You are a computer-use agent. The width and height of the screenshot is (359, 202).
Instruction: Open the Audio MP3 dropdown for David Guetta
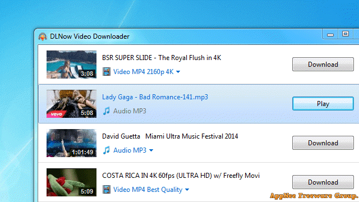point(134,150)
